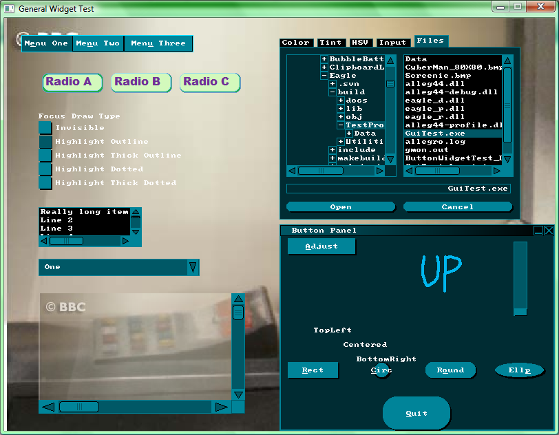This screenshot has height=435, width=559.
Task: Click the folder tree's scroll up arrow
Action: point(390,60)
